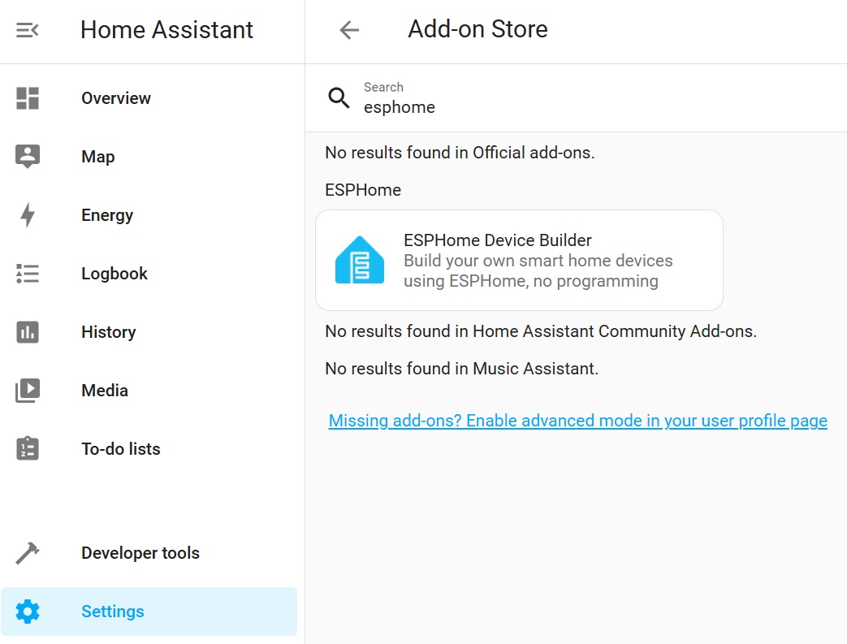The height and width of the screenshot is (644, 847).
Task: Click the To-do lists clipboard icon
Action: pyautogui.click(x=28, y=448)
